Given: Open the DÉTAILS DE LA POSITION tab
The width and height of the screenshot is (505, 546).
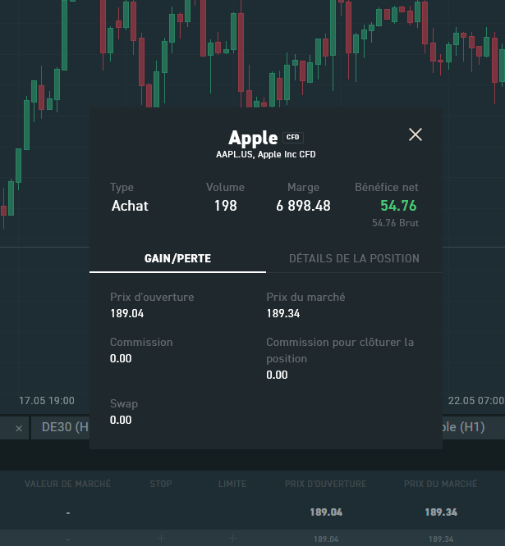Looking at the screenshot, I should (355, 259).
